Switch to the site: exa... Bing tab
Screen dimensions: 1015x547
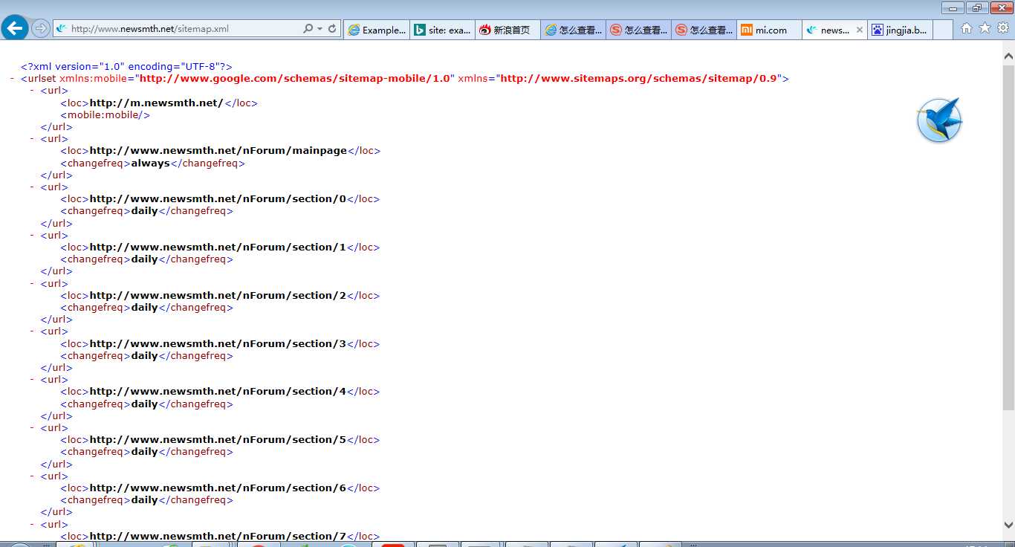[x=442, y=30]
